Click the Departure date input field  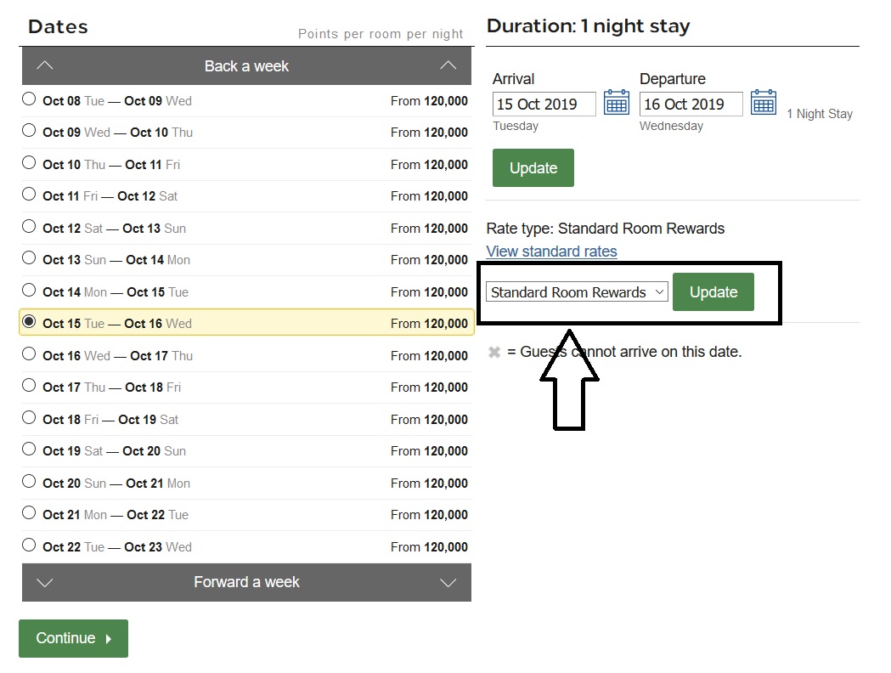[x=691, y=105]
